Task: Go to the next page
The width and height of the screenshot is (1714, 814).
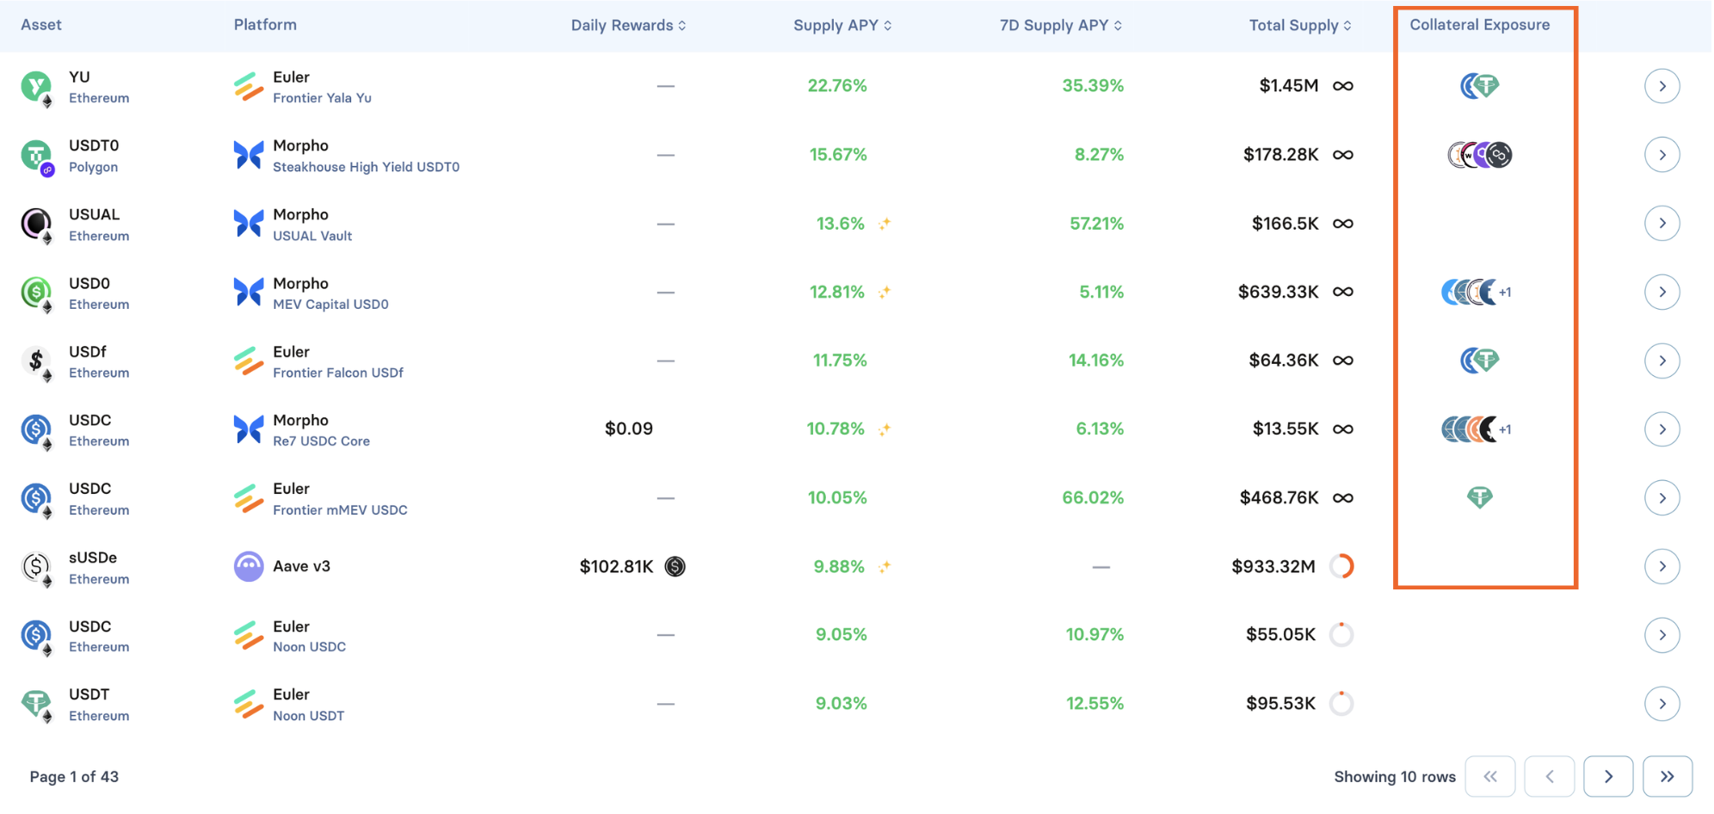Action: [x=1607, y=776]
